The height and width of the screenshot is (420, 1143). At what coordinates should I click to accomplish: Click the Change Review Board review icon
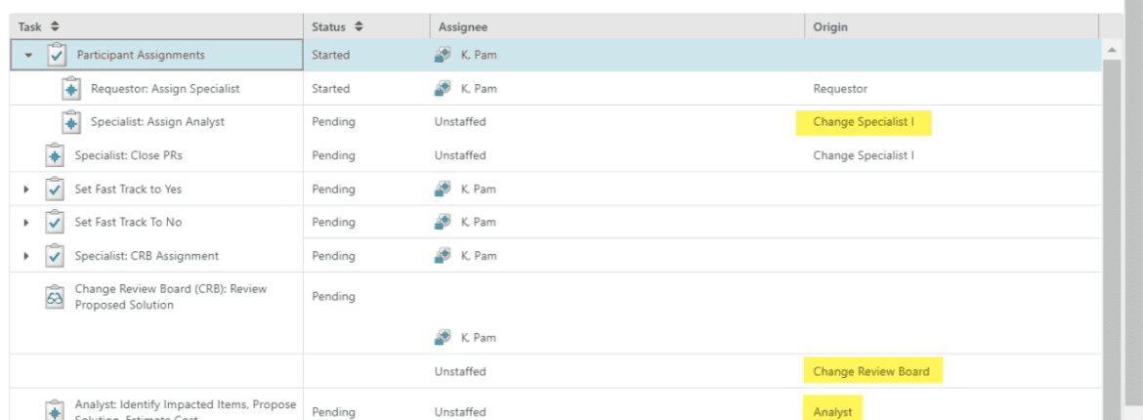pos(55,296)
